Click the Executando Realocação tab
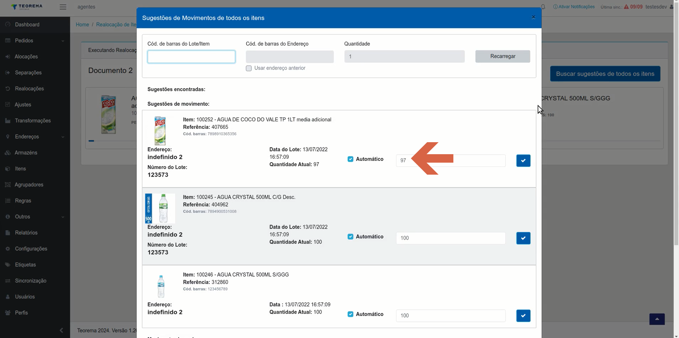The width and height of the screenshot is (679, 338). click(x=112, y=50)
